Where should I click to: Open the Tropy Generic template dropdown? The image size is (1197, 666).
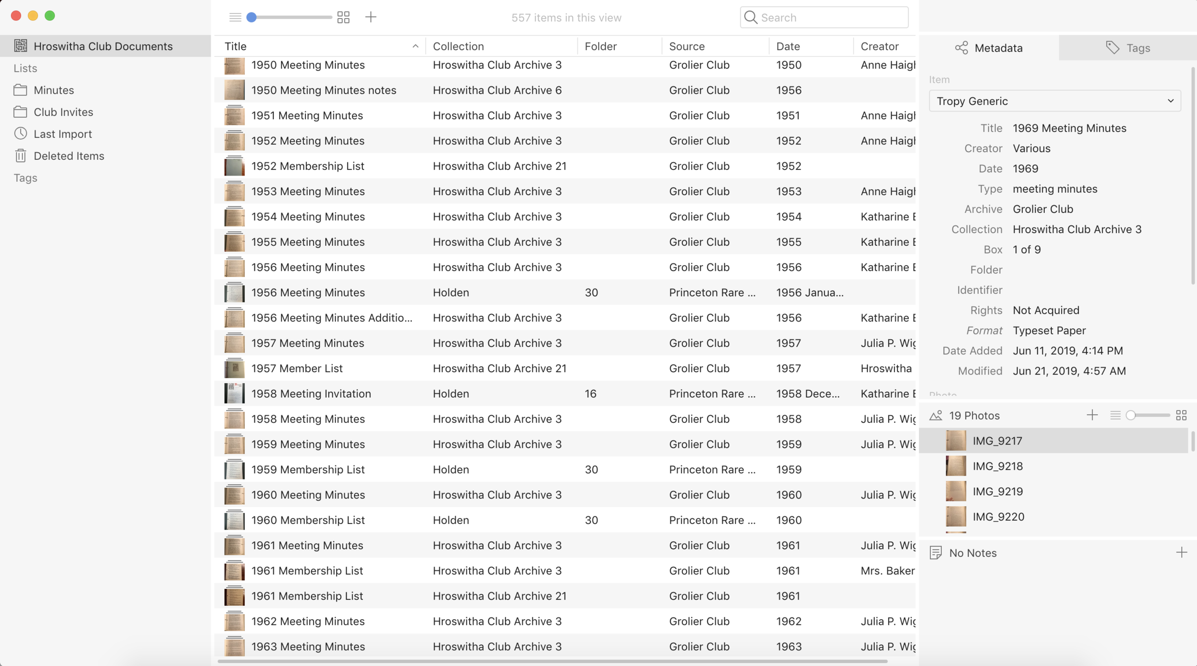[1055, 101]
